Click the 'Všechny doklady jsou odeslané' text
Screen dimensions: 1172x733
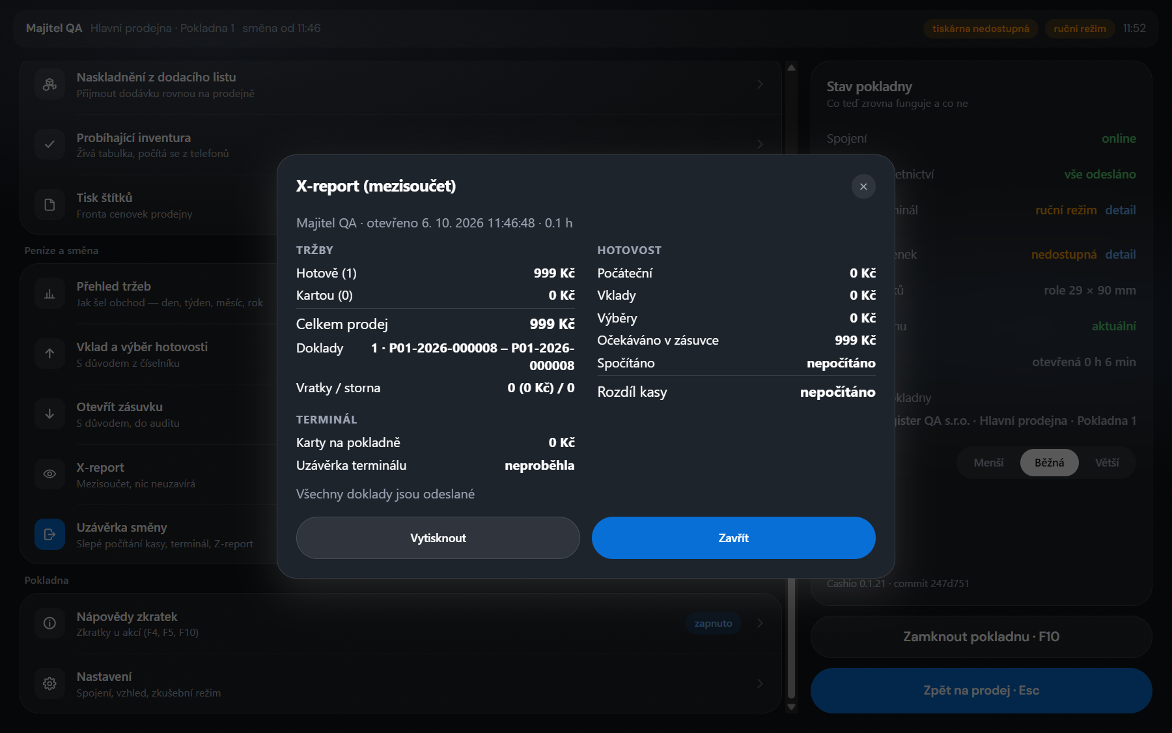coord(385,495)
